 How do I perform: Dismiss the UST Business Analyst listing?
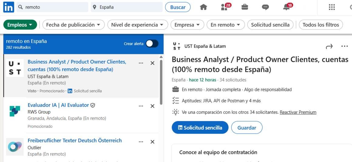click(152, 63)
